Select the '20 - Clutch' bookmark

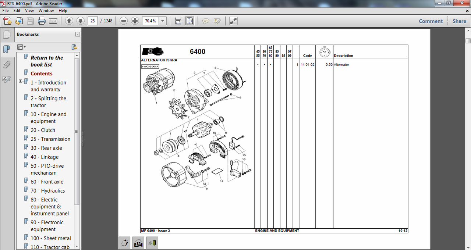[x=43, y=130]
